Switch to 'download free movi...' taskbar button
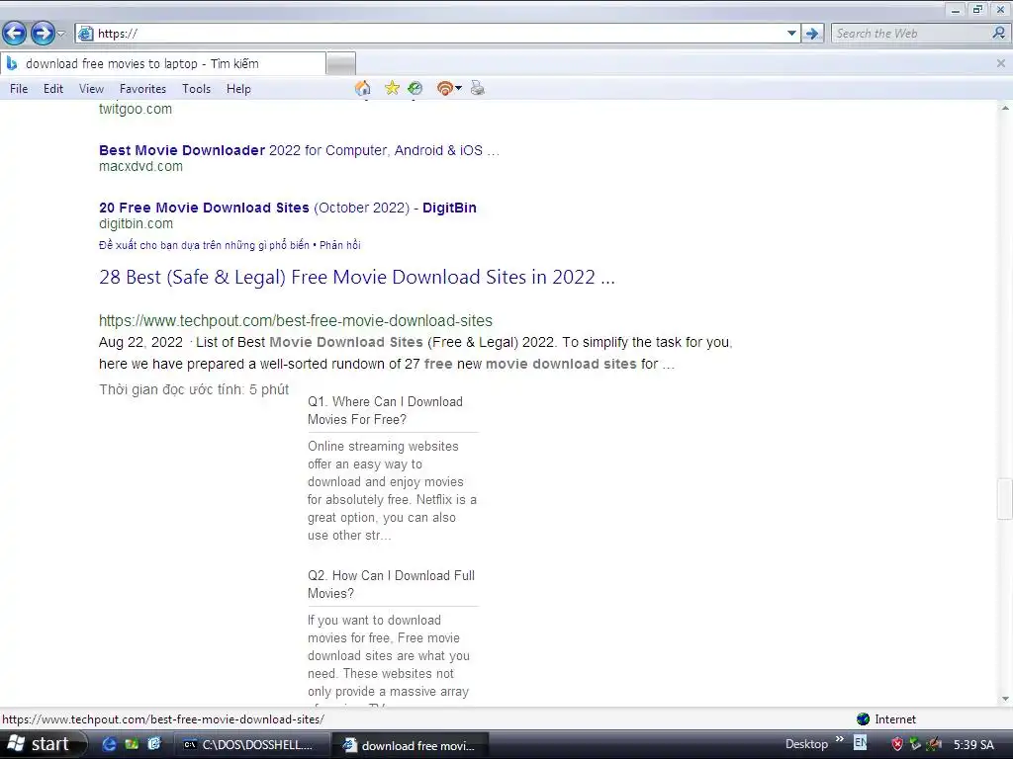 411,745
